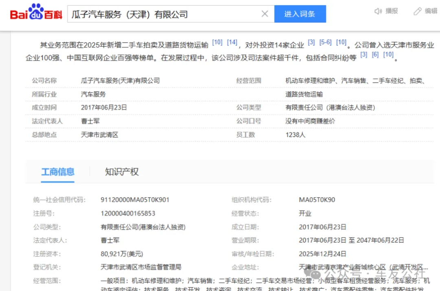Select registration authority 天津市武清区市场监督管理局
The width and height of the screenshot is (440, 291).
141,267
